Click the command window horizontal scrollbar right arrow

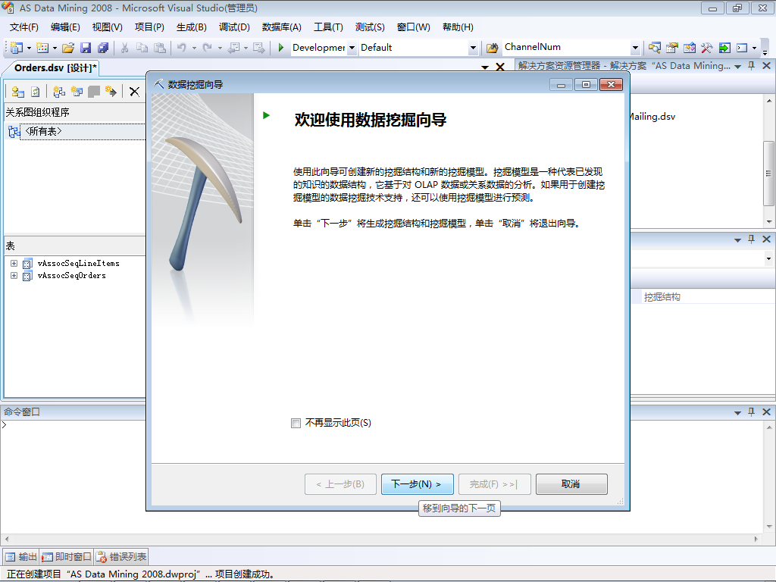[756, 539]
